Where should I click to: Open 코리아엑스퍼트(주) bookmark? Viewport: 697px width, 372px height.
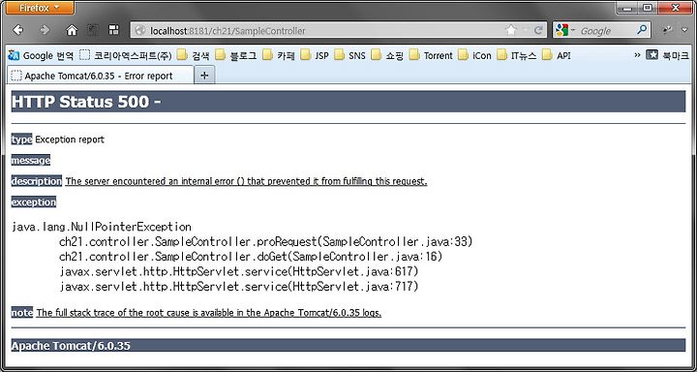125,55
